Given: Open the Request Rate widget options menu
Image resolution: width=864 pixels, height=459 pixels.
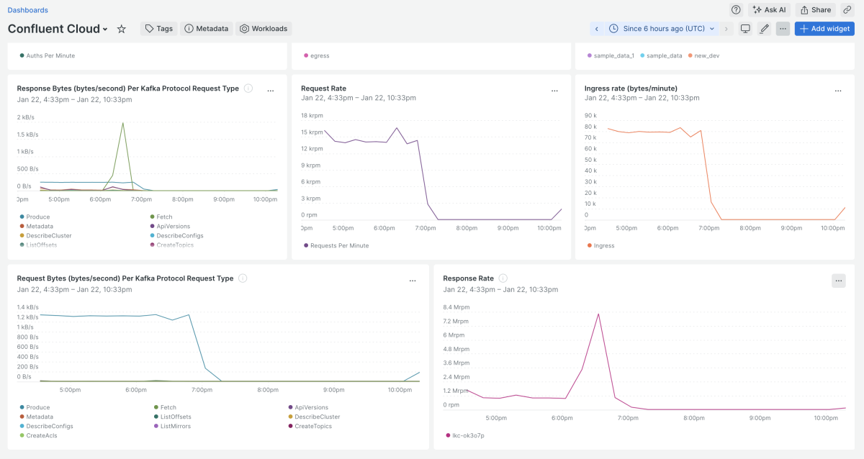Looking at the screenshot, I should coord(554,91).
